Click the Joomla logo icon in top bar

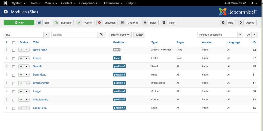[x=5, y=3]
